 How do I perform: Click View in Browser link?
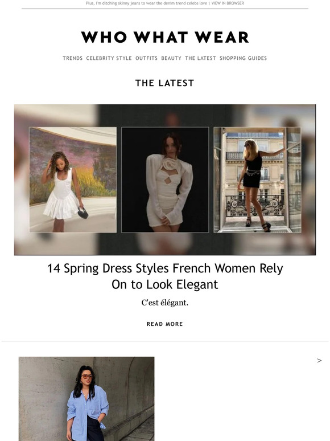(228, 3)
